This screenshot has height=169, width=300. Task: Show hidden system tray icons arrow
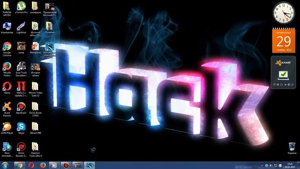click(262, 166)
